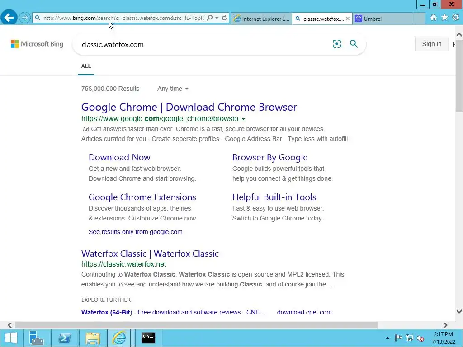Viewport: 463px width, 347px height.
Task: Open Waterfox (64-Bit) free download link
Action: pyautogui.click(x=173, y=312)
